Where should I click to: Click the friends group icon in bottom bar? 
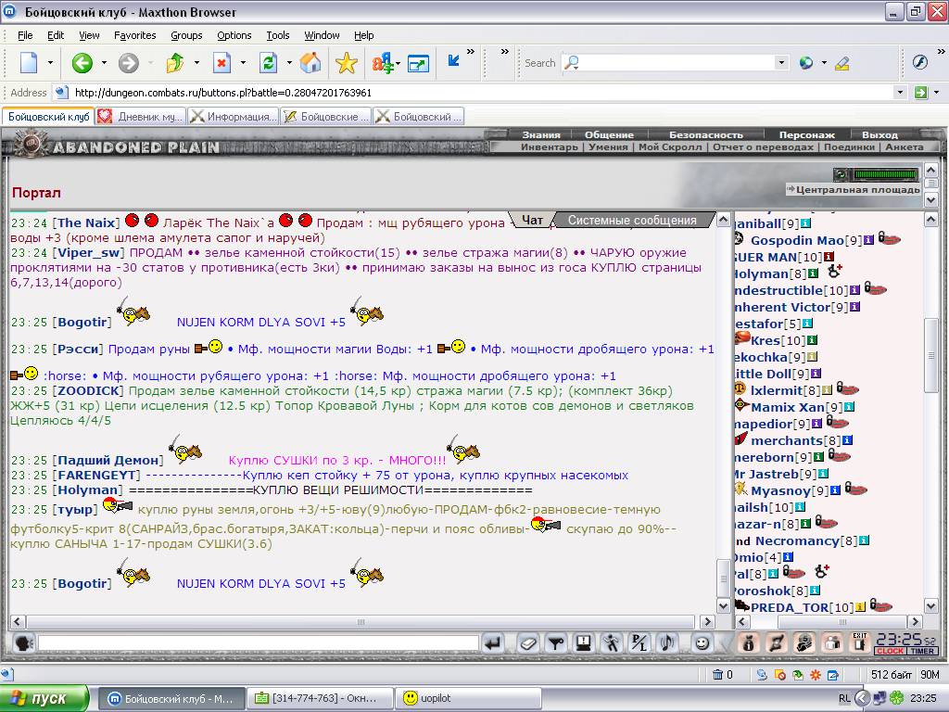[832, 643]
